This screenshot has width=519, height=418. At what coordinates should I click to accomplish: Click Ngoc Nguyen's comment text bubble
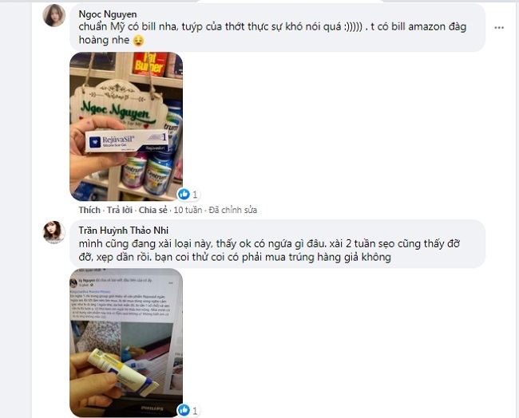[277, 28]
